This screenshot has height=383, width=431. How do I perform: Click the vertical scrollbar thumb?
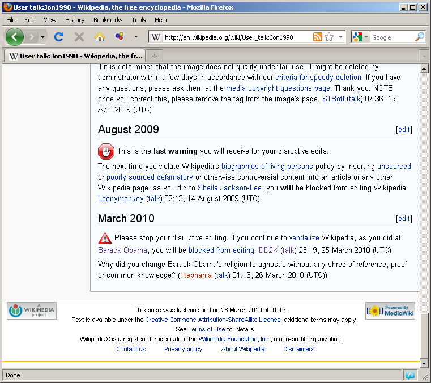424,335
